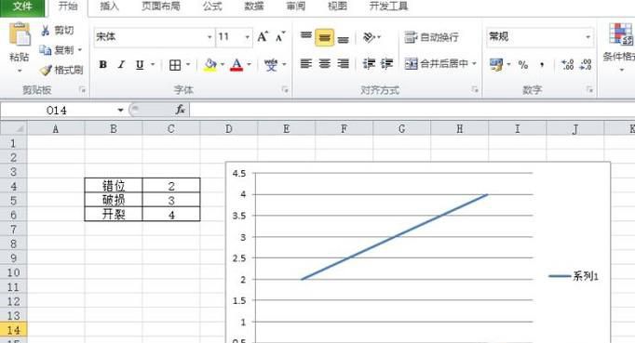635x343 pixels.
Task: Decrease indent
Action: point(369,63)
